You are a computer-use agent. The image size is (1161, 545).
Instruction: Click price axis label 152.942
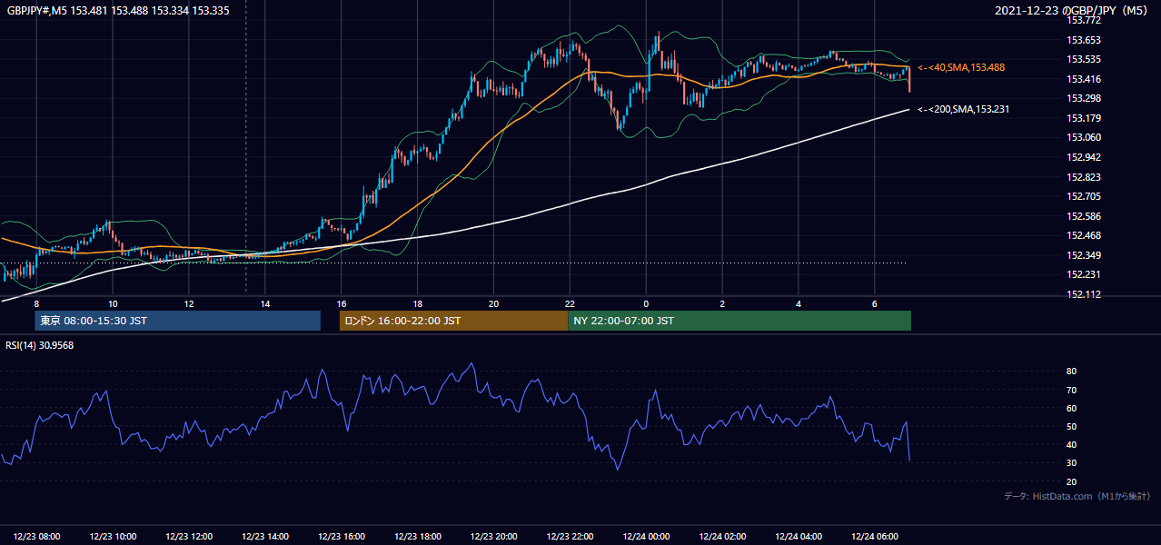[1083, 157]
